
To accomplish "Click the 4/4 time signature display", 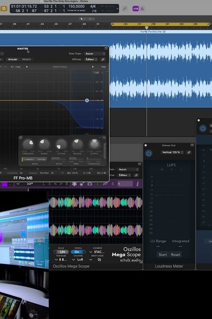I will 93,6.
